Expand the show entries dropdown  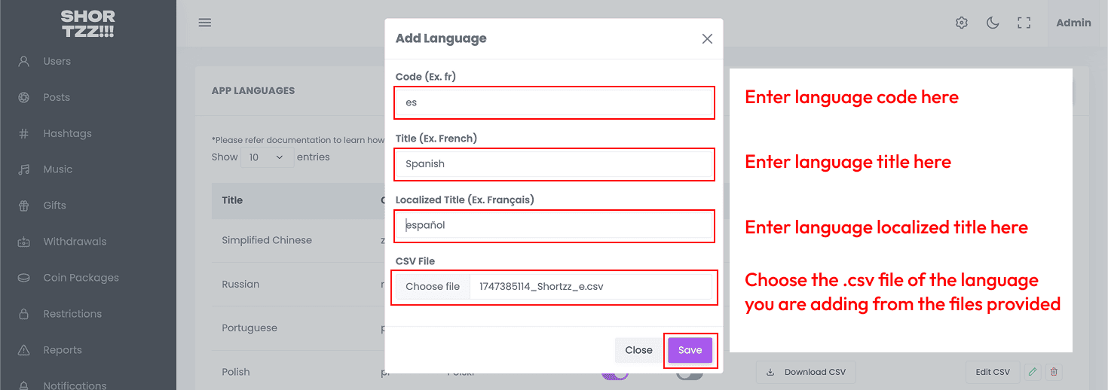click(x=267, y=157)
